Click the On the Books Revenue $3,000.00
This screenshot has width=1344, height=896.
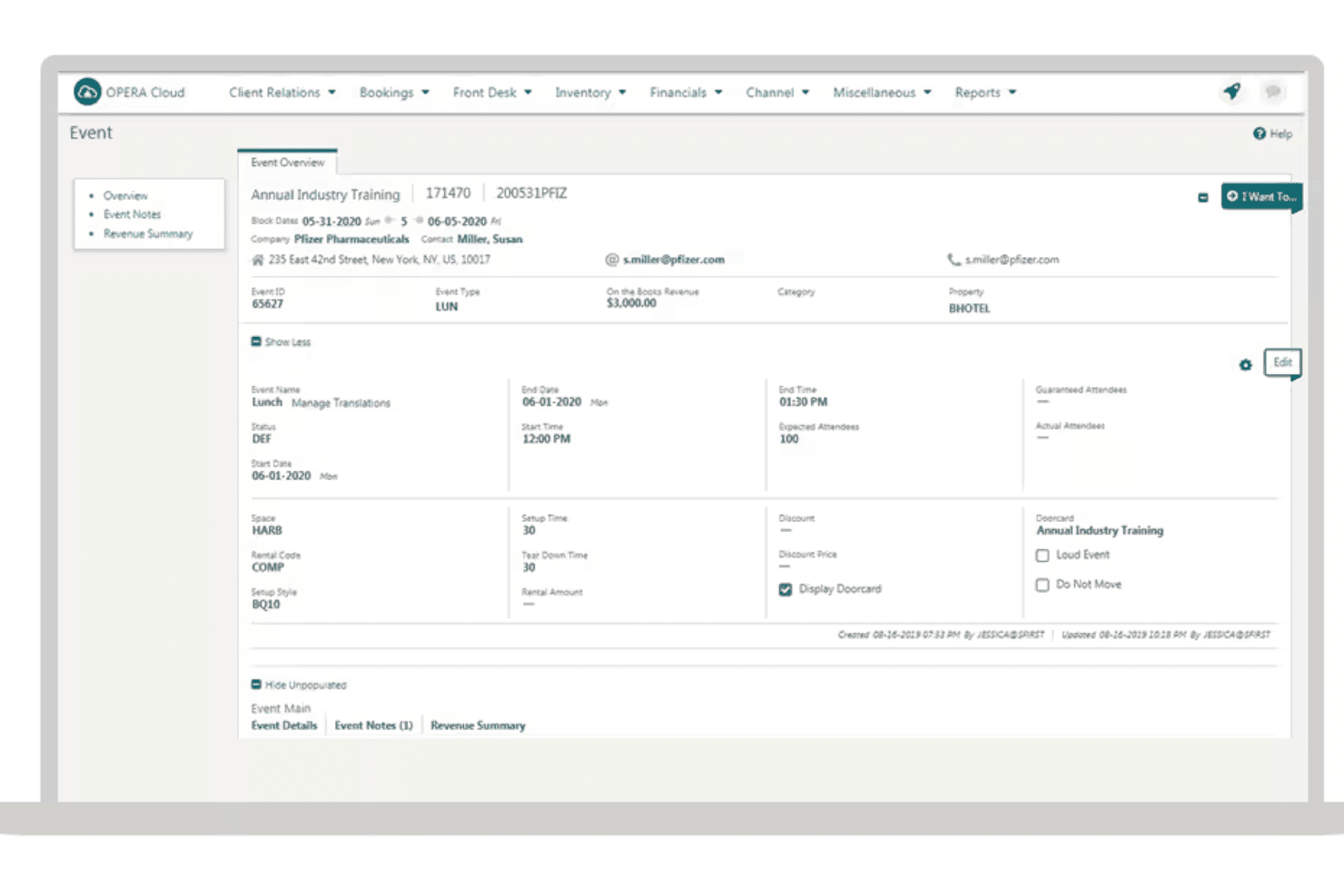[x=631, y=303]
